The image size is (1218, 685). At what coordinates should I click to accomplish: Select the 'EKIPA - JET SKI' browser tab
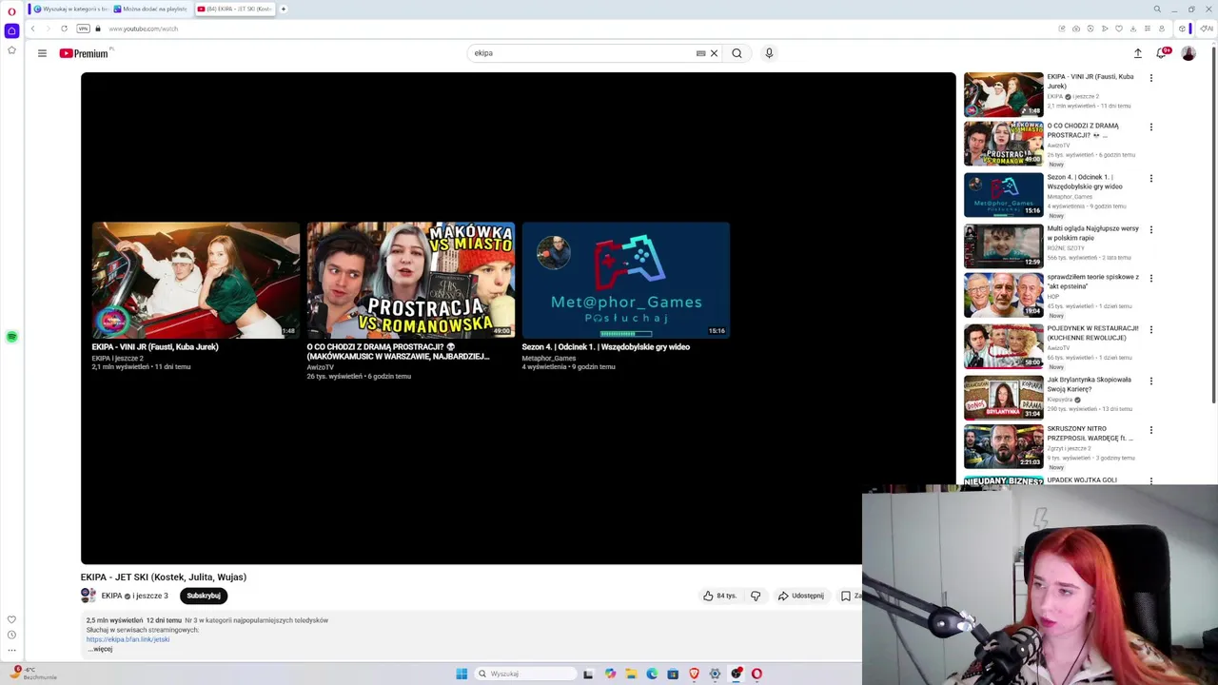(x=234, y=9)
